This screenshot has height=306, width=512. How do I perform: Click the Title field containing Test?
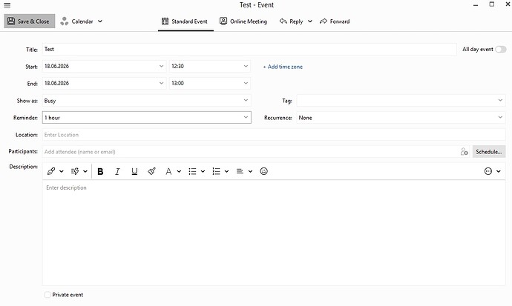[x=249, y=49]
